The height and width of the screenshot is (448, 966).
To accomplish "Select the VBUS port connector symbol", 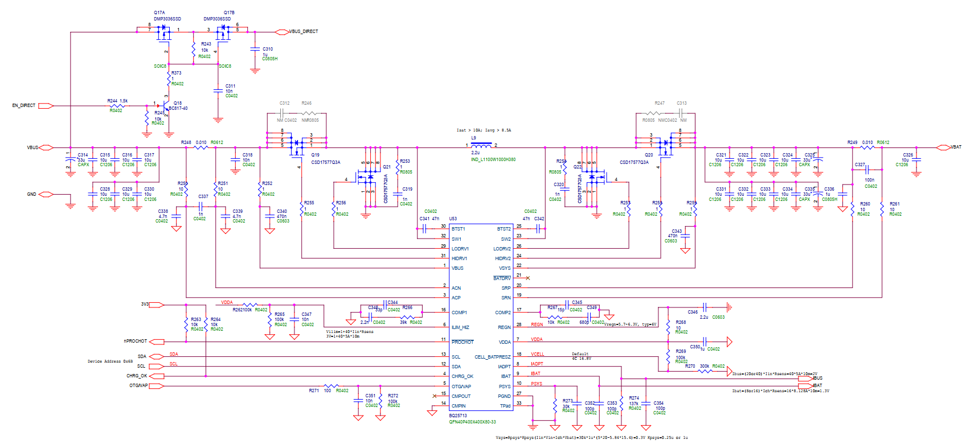I will tap(46, 147).
